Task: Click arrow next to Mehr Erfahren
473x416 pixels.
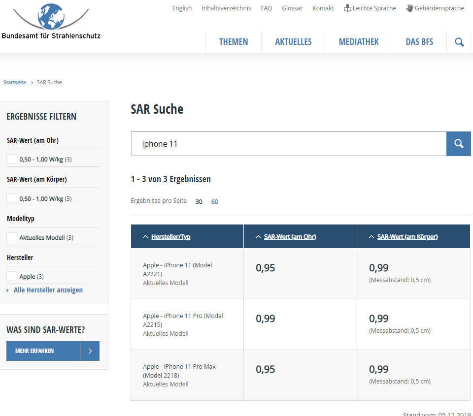Action: coord(90,351)
